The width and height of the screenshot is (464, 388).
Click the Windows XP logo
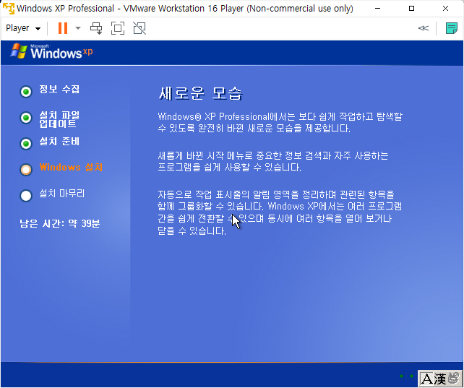(x=51, y=51)
